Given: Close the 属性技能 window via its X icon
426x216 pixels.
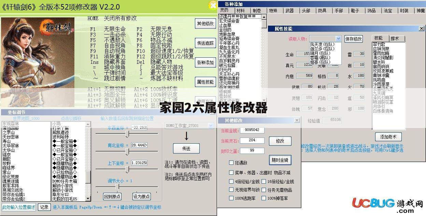Looking at the screenshot, I should click(422, 29).
